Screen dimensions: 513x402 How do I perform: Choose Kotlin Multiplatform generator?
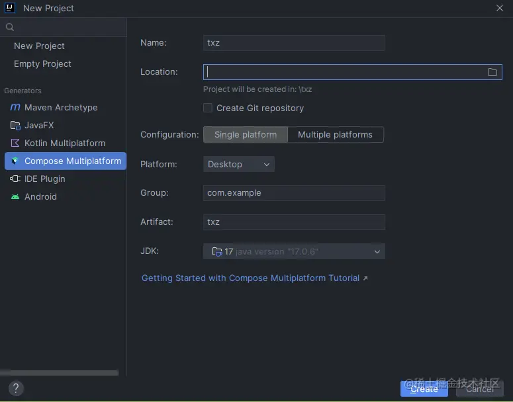click(66, 143)
